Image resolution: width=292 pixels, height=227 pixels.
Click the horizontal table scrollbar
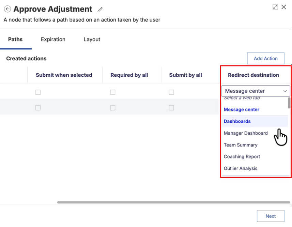click(173, 202)
